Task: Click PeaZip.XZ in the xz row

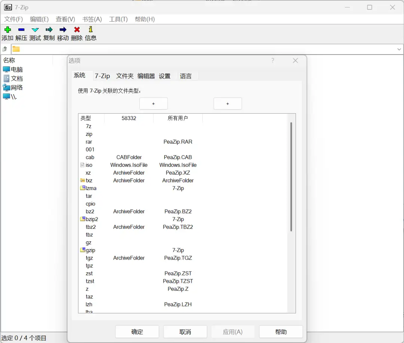Action: [178, 172]
